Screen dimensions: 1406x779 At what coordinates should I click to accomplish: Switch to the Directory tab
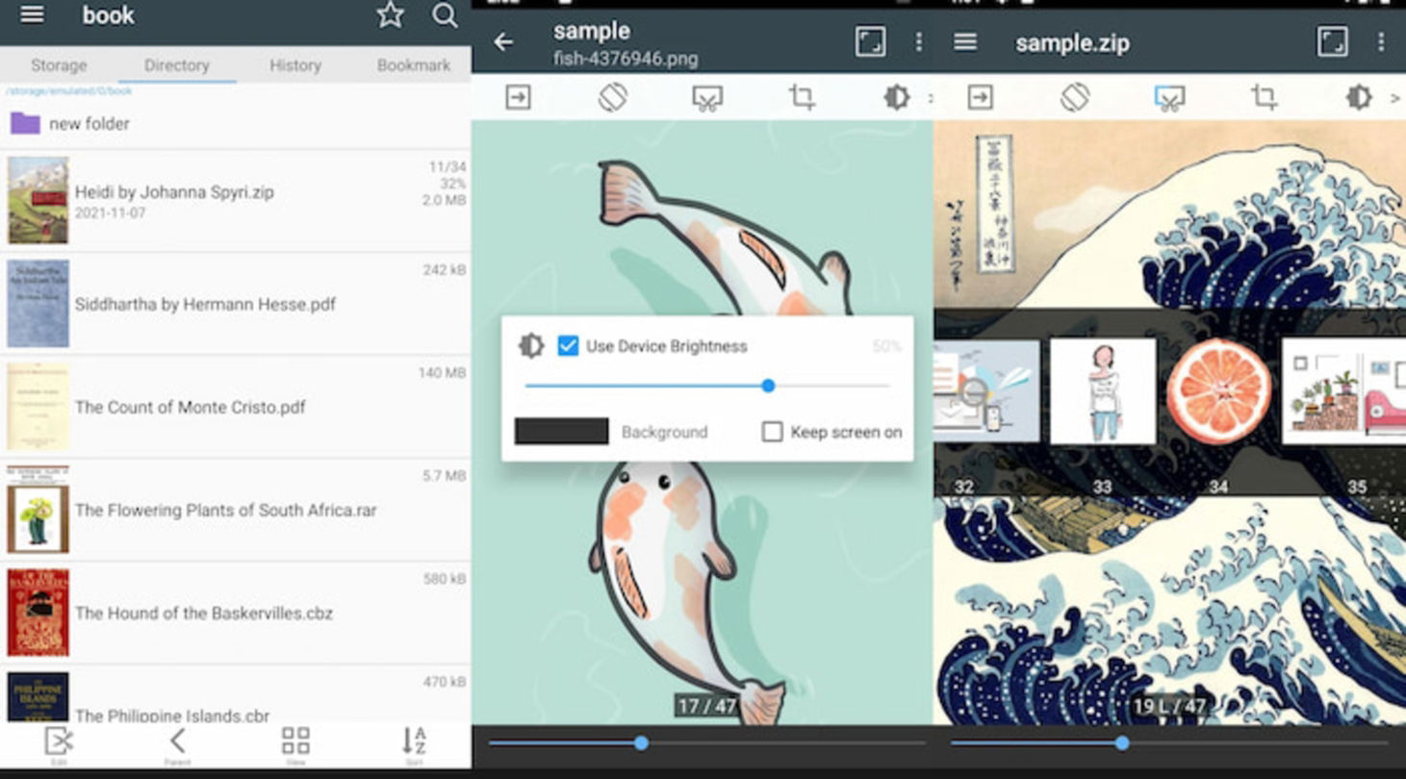coord(176,65)
